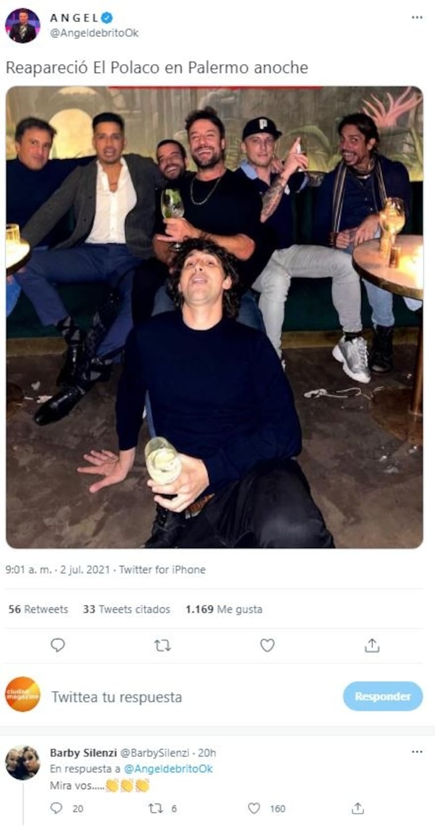Open ANGEL's profile avatar
Image resolution: width=435 pixels, height=830 pixels.
pyautogui.click(x=23, y=26)
